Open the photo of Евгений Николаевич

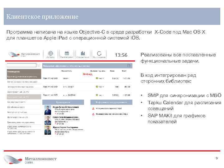click(48, 110)
